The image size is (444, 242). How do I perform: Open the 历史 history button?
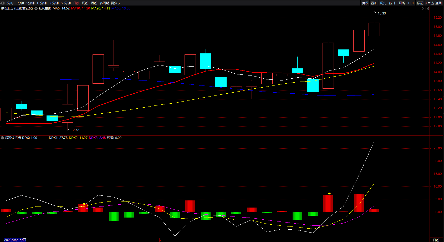click(383, 3)
